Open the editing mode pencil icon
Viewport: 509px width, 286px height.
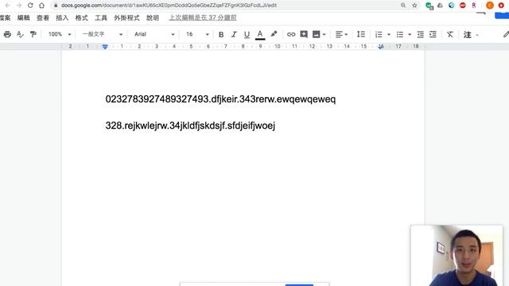click(506, 34)
